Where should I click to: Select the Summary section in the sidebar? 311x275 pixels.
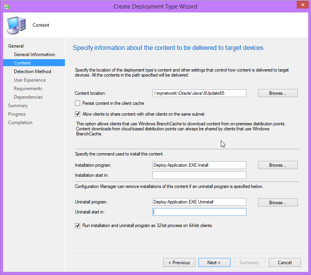(18, 105)
